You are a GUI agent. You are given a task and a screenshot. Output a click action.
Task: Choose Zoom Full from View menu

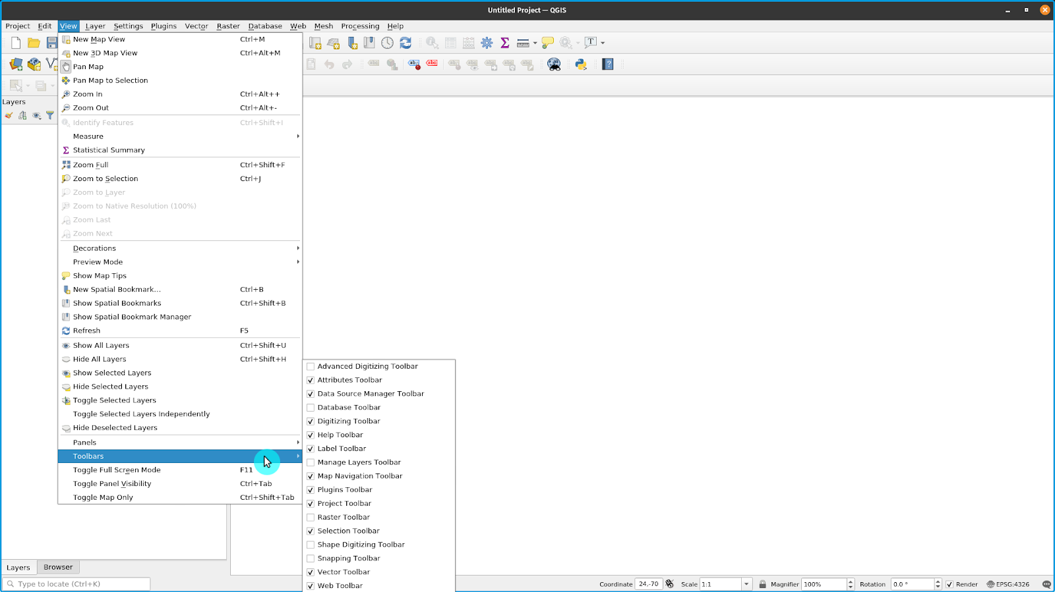[180, 165]
